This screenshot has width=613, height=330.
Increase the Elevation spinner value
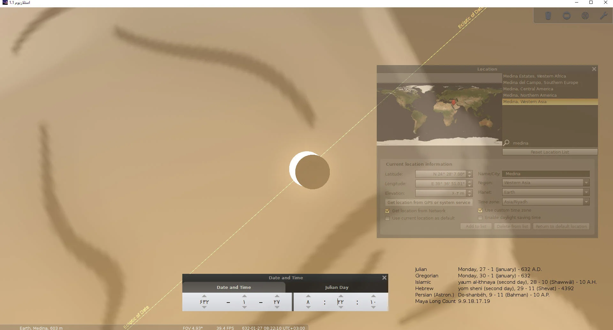(469, 191)
